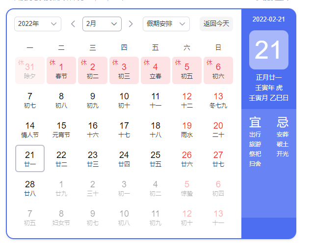Expand the 假期安排 holiday dropdown

tap(166, 24)
